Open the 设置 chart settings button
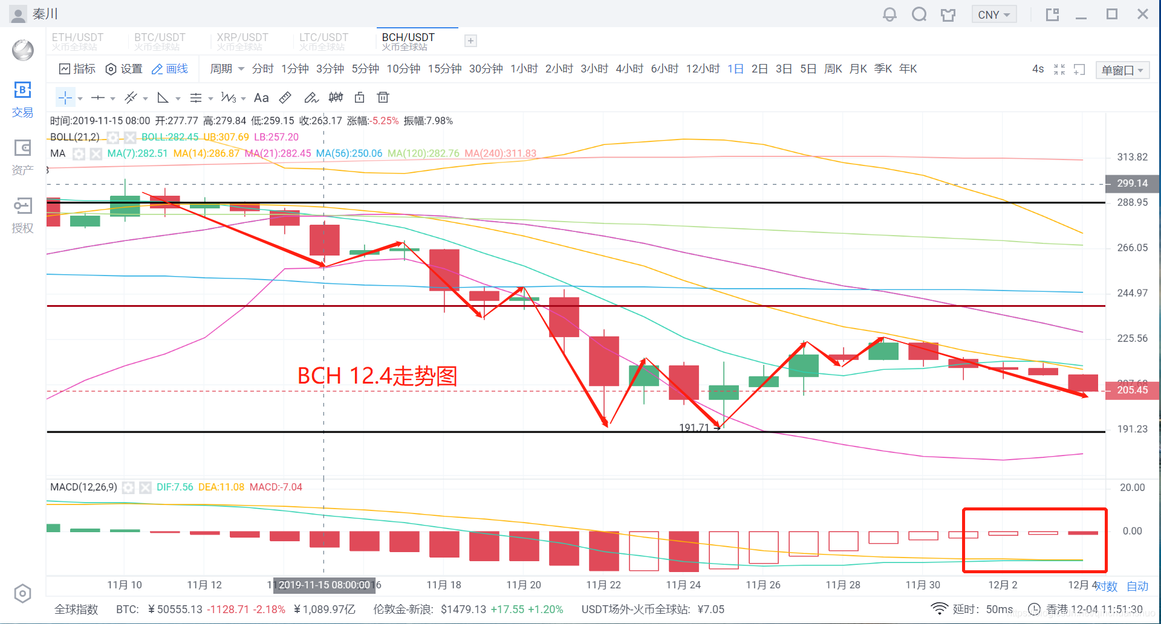 [124, 69]
